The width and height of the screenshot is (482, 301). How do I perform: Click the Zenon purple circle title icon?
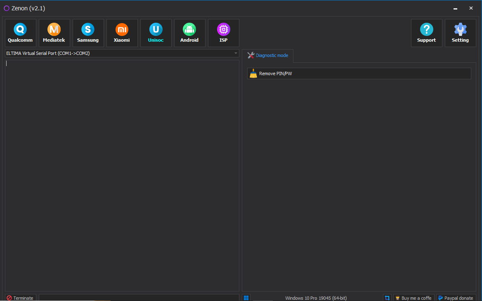(x=7, y=8)
